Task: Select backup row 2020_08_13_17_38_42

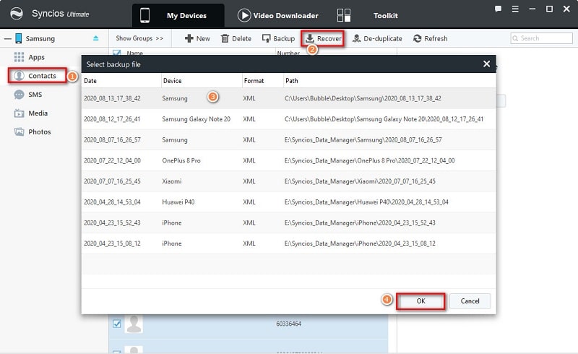Action: click(288, 98)
